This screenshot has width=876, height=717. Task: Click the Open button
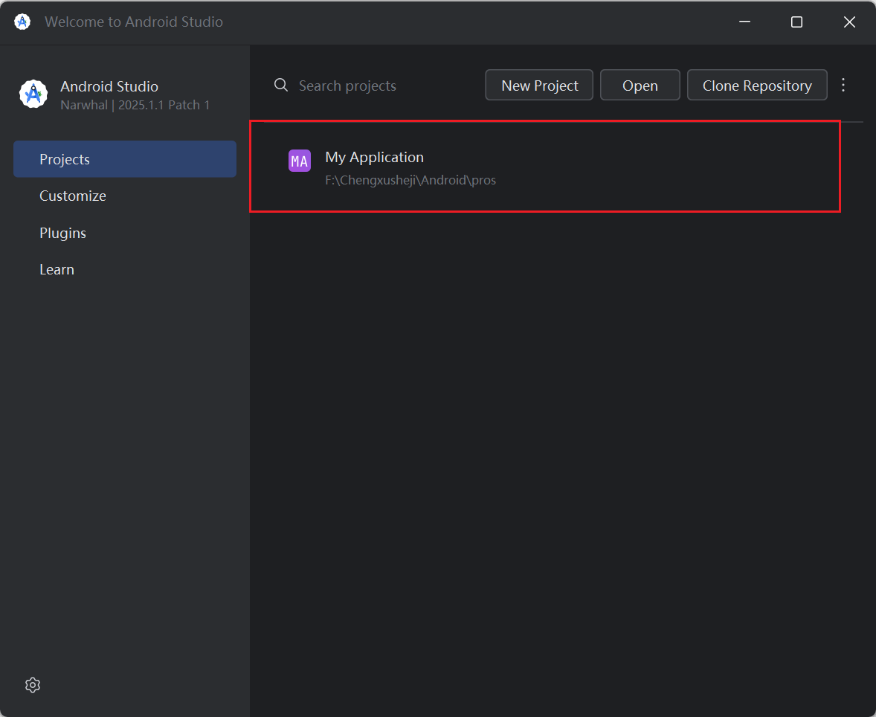[640, 85]
